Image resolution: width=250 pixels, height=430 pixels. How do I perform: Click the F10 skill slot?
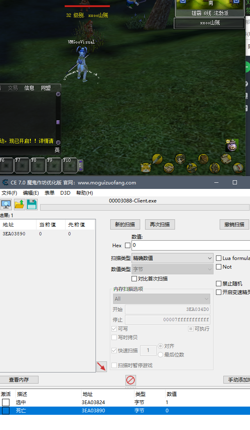coord(70,165)
